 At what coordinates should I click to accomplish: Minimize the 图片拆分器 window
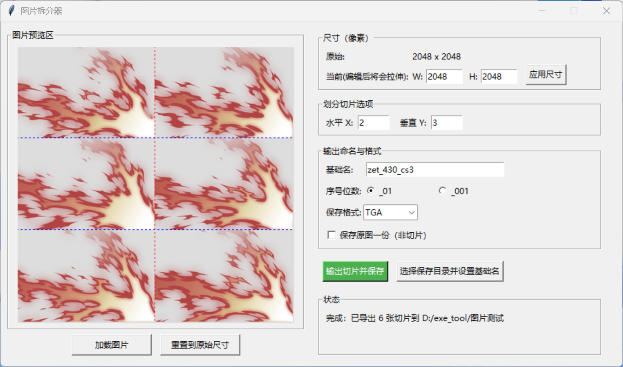coord(542,11)
